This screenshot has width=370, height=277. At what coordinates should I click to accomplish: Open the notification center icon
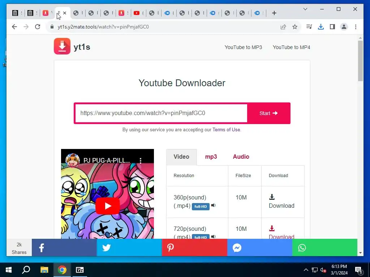[358, 270]
